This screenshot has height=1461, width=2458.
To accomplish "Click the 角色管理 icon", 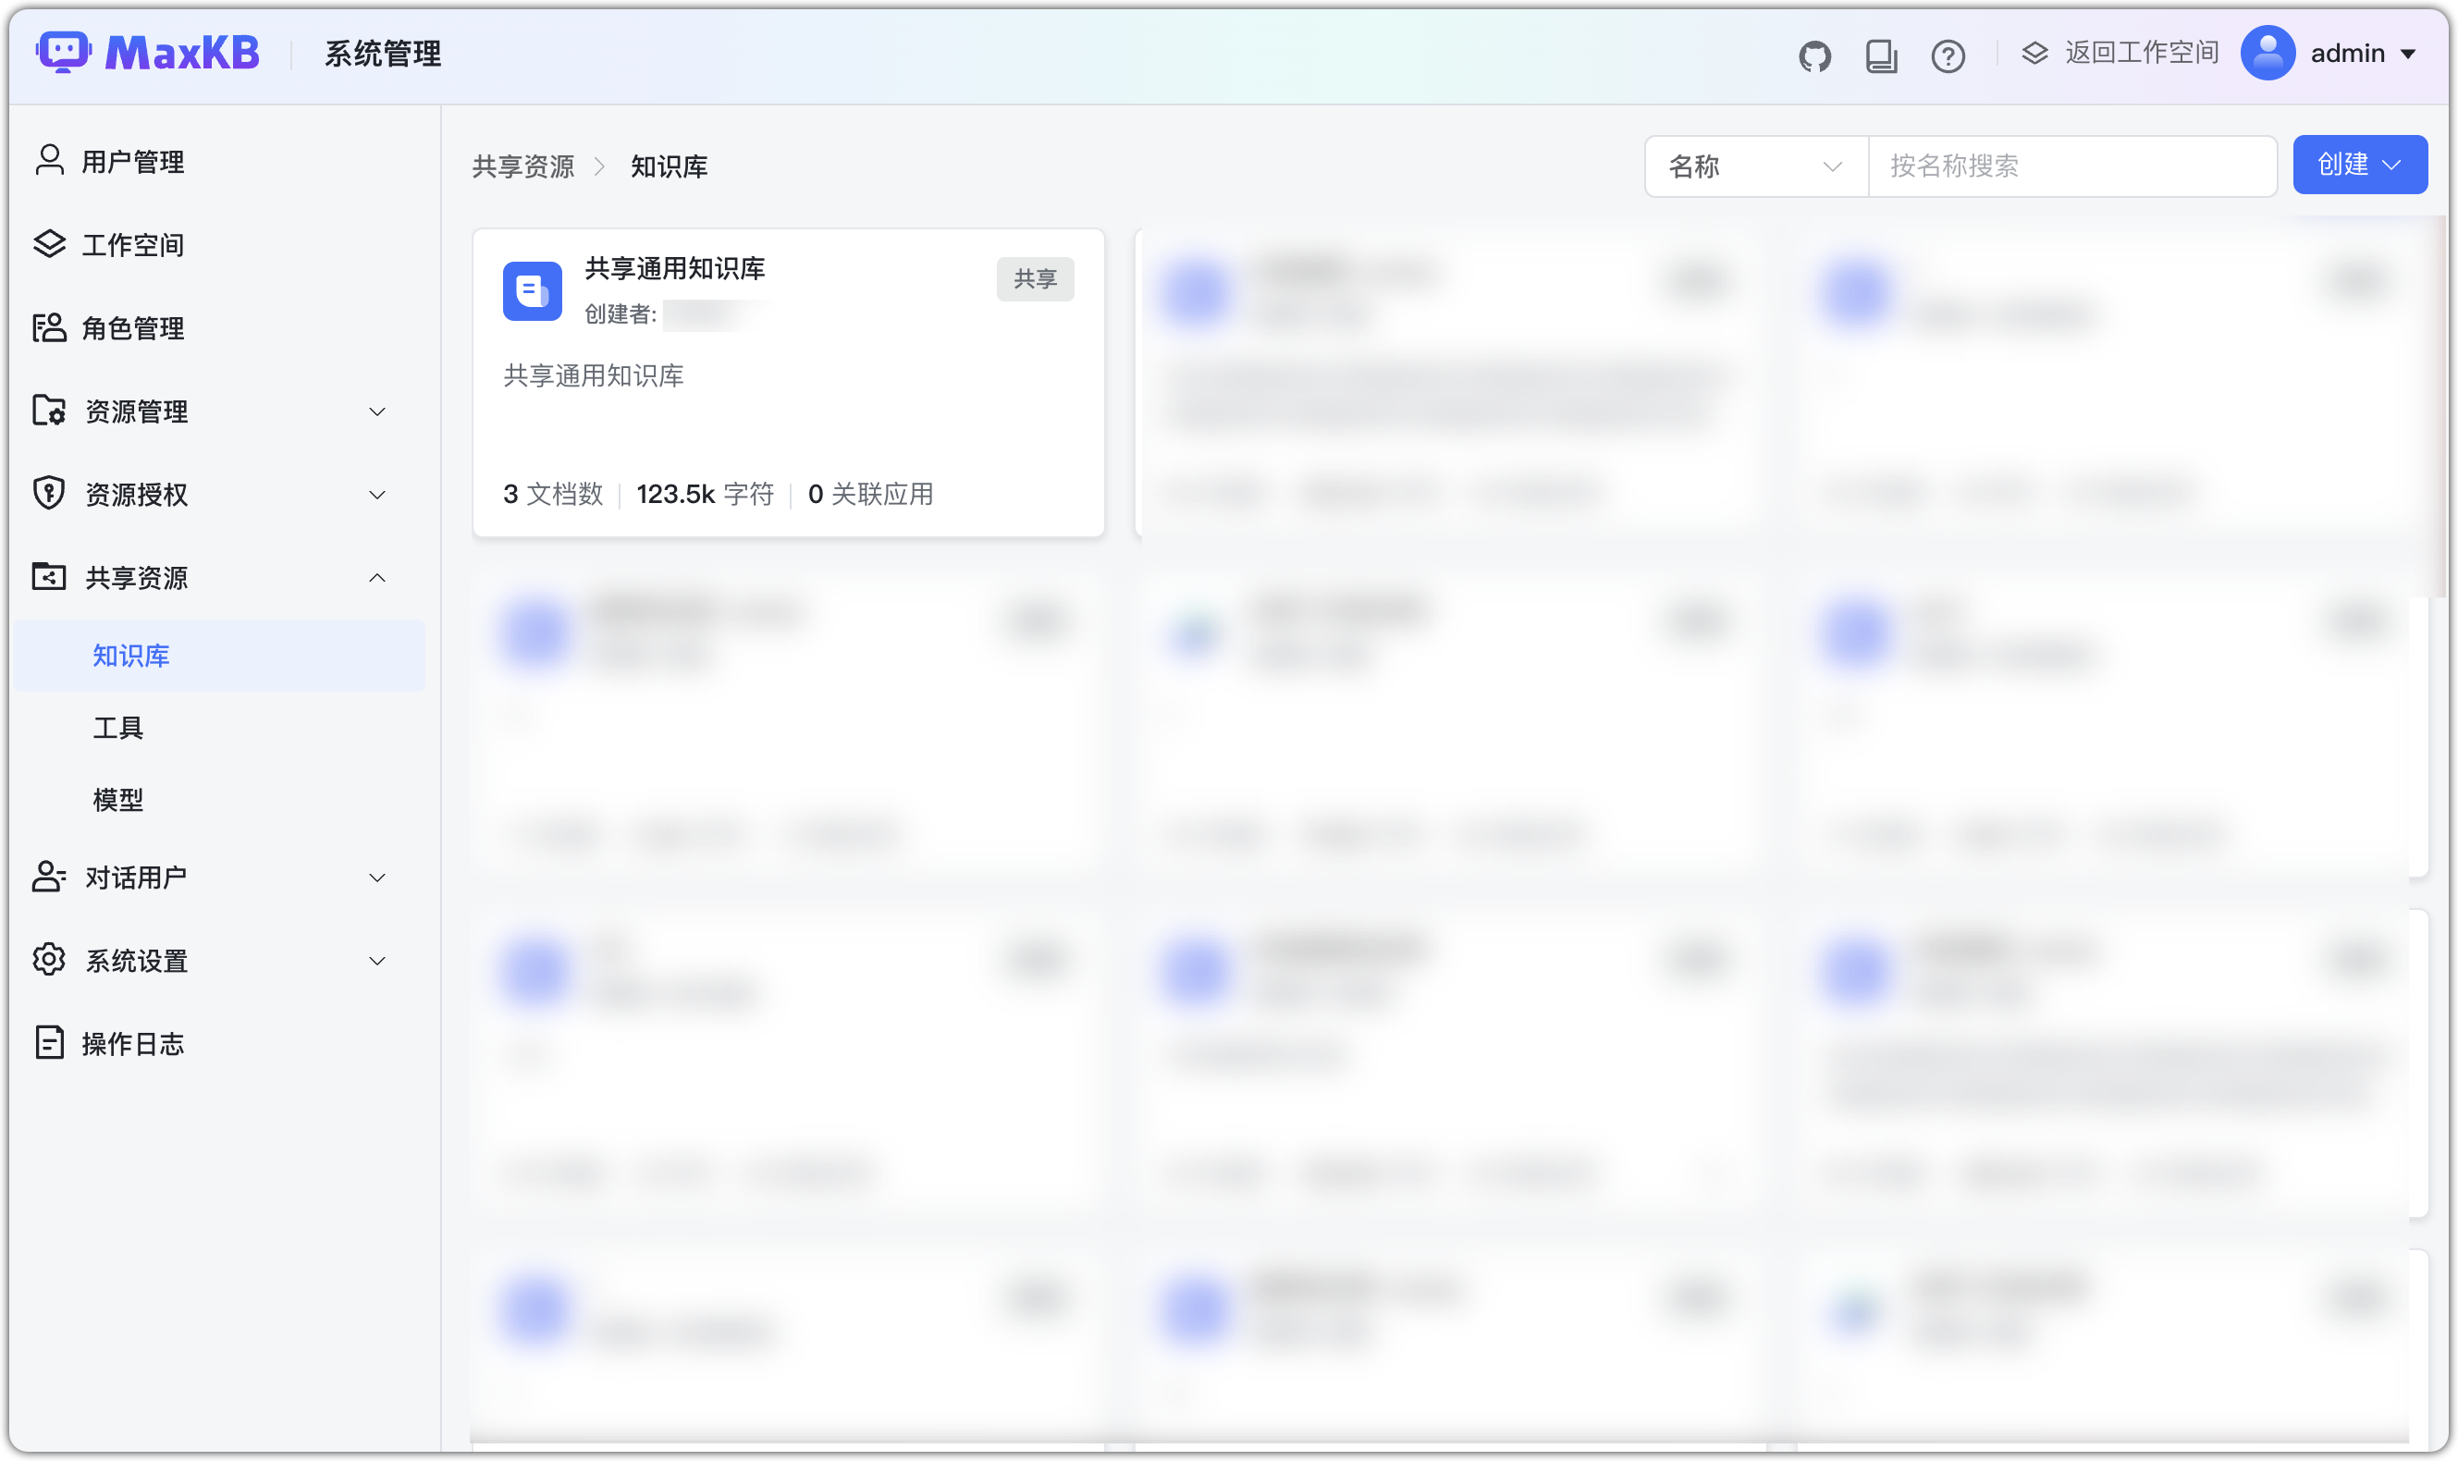I will [x=49, y=326].
